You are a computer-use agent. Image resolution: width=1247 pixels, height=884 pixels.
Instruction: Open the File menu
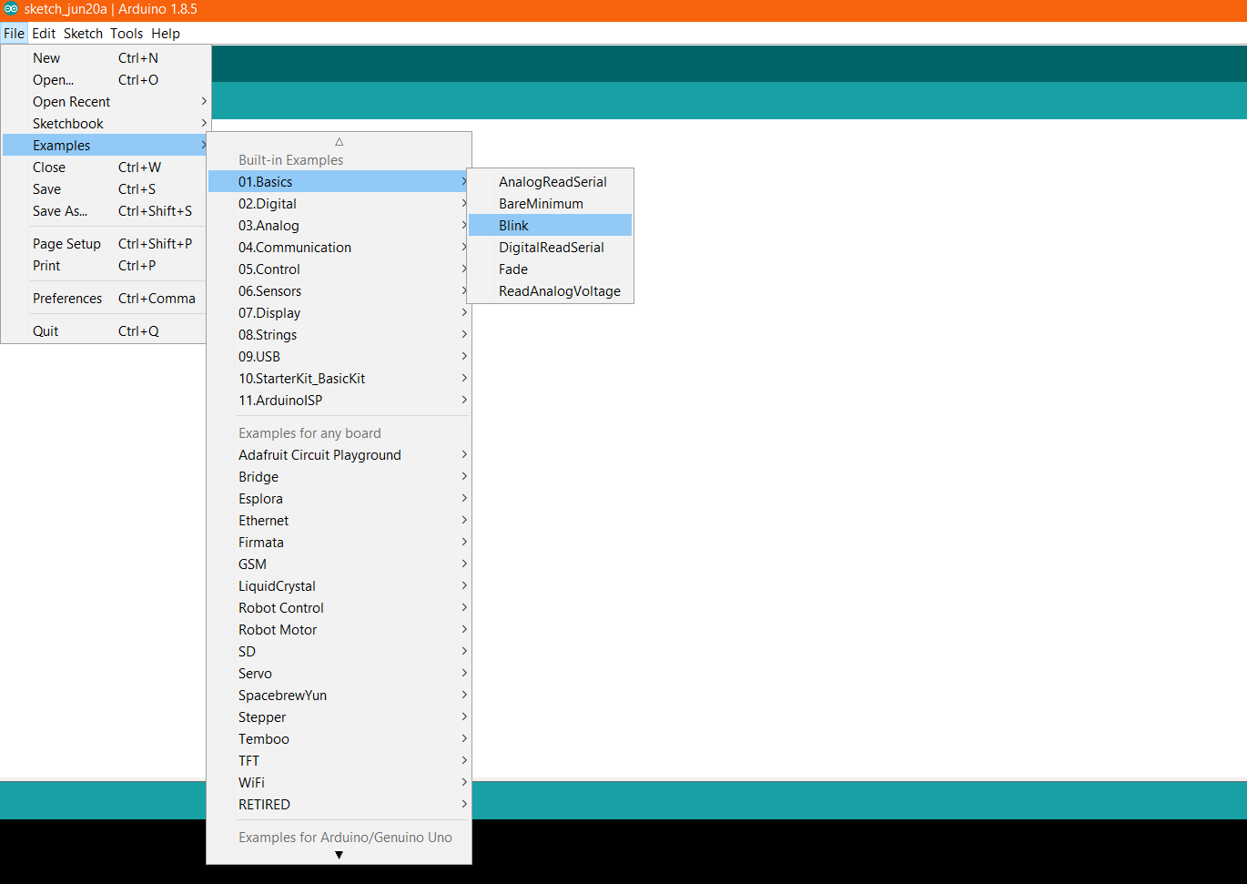tap(14, 34)
